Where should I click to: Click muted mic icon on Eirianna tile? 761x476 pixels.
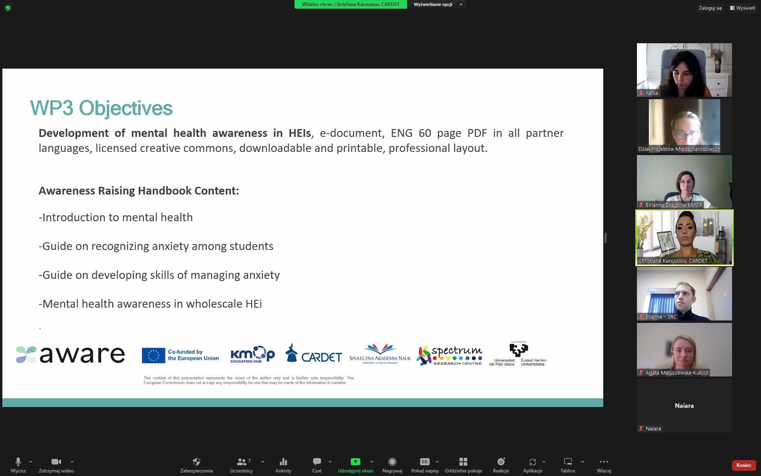tap(641, 205)
